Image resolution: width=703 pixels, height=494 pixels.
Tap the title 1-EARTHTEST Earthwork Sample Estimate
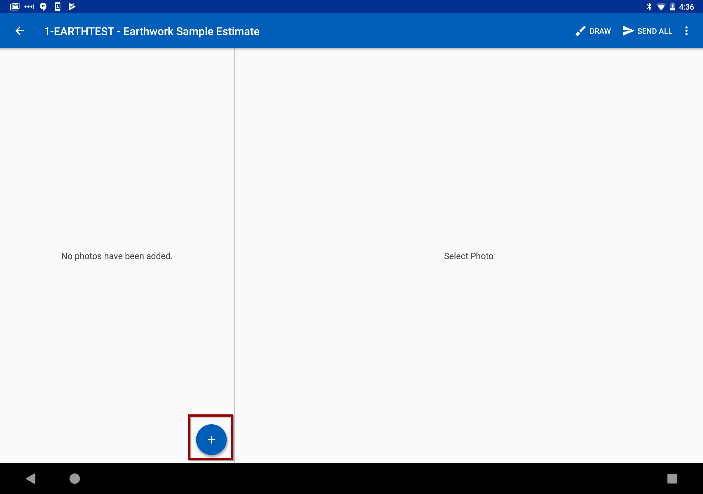[151, 31]
